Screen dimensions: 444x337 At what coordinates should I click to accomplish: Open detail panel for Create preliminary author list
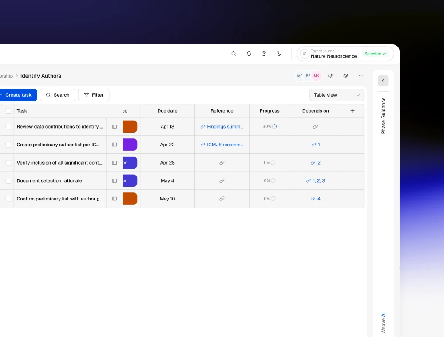[115, 145]
